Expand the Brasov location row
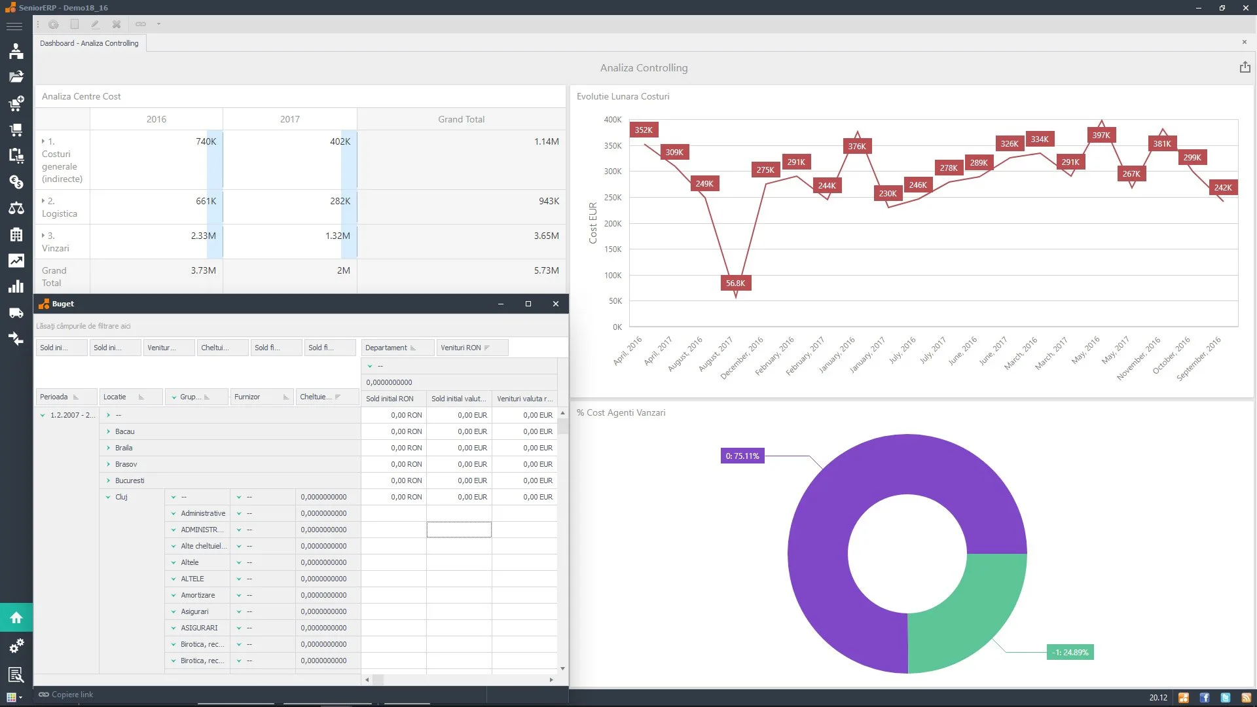The image size is (1257, 707). [108, 464]
